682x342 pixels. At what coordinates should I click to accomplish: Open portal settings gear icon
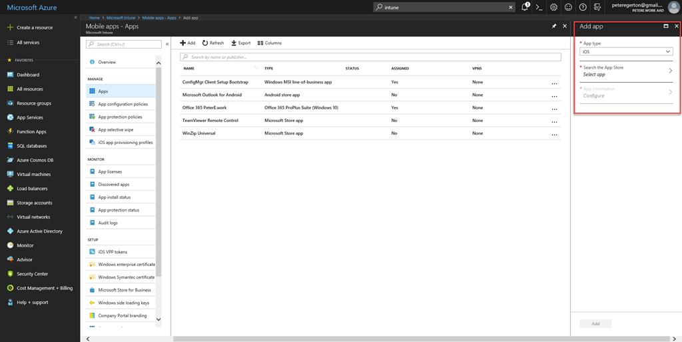[553, 7]
